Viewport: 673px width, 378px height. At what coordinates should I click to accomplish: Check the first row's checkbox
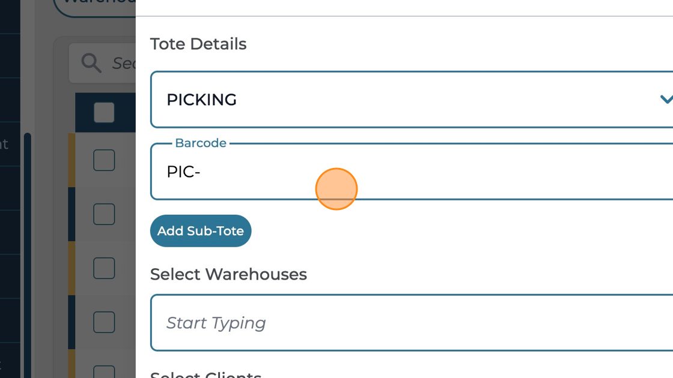click(x=104, y=160)
